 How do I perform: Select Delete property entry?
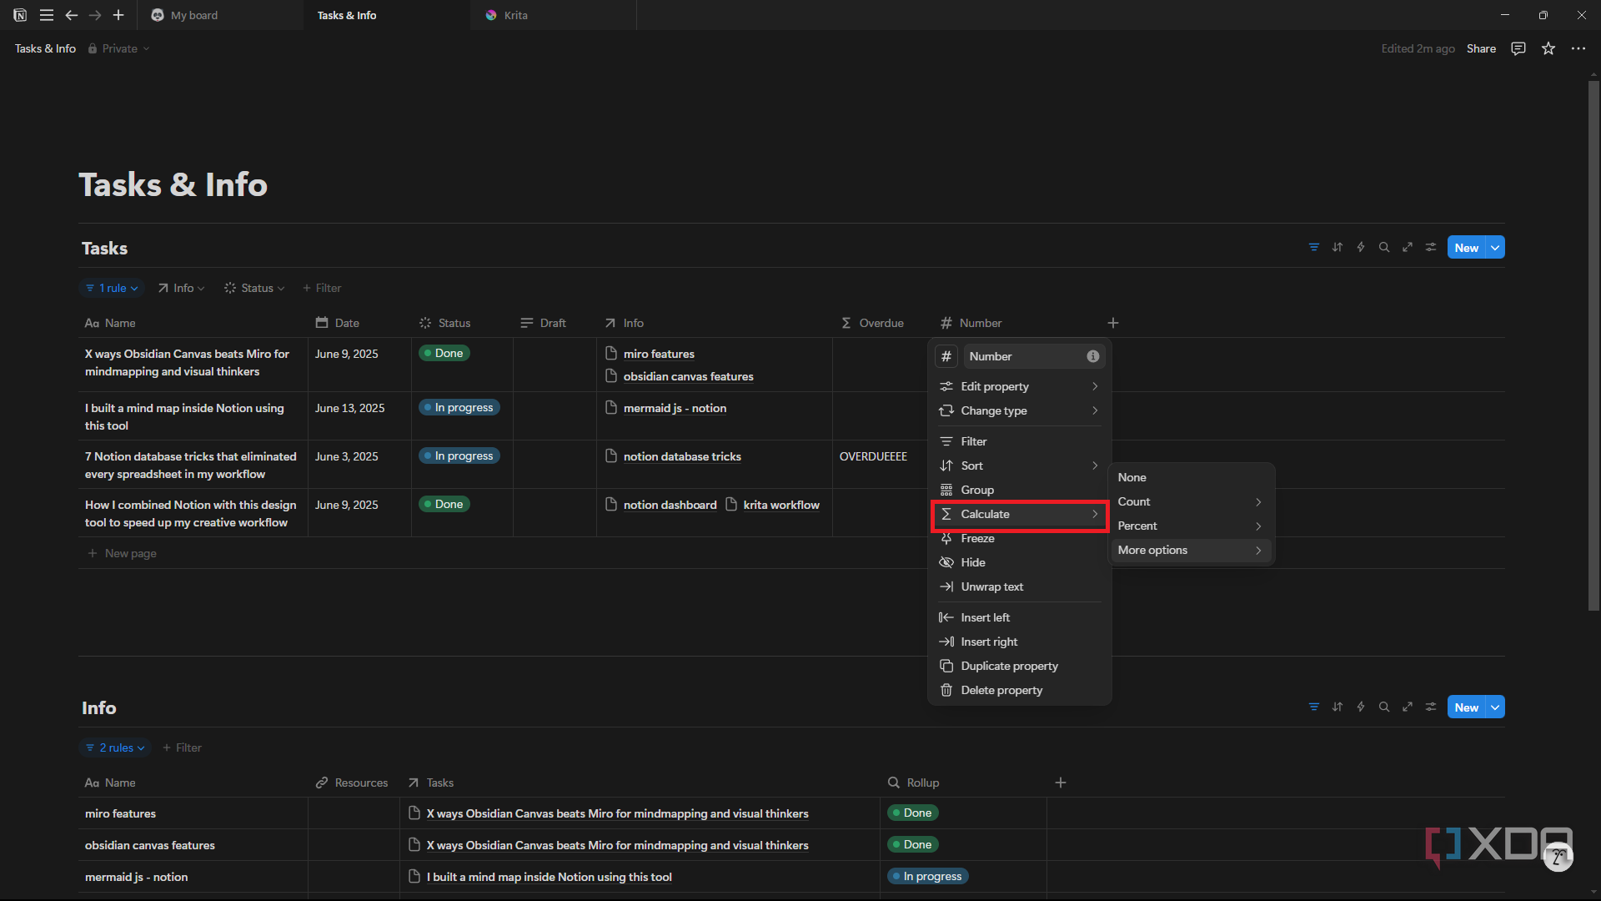click(1019, 690)
